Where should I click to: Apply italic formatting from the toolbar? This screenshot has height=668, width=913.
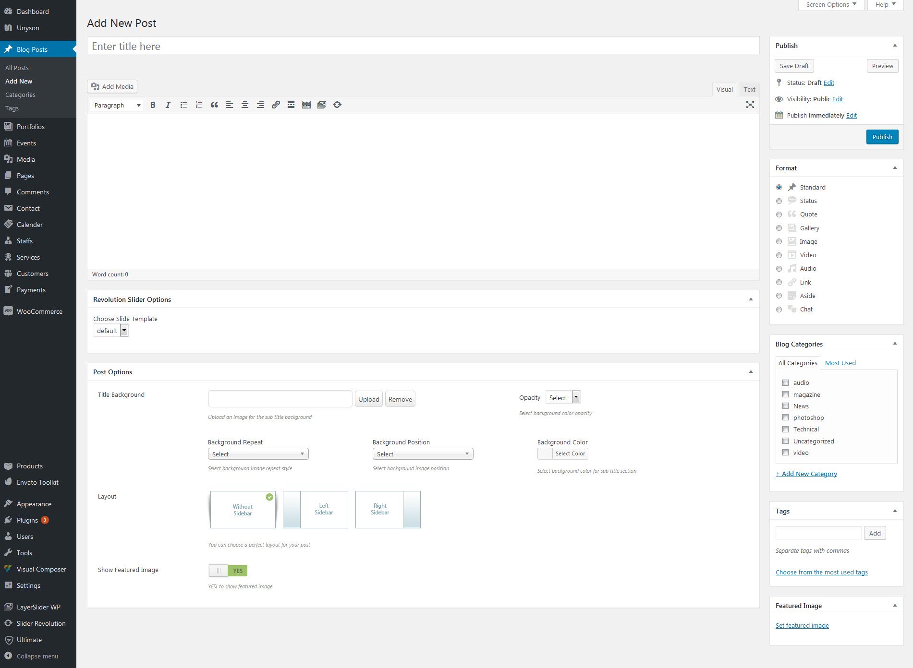click(x=168, y=105)
